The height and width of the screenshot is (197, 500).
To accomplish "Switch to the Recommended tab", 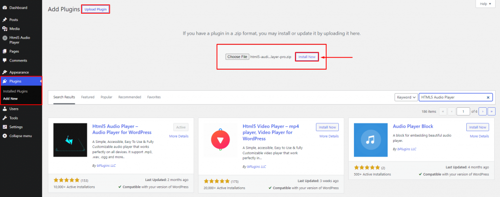I will click(x=130, y=98).
